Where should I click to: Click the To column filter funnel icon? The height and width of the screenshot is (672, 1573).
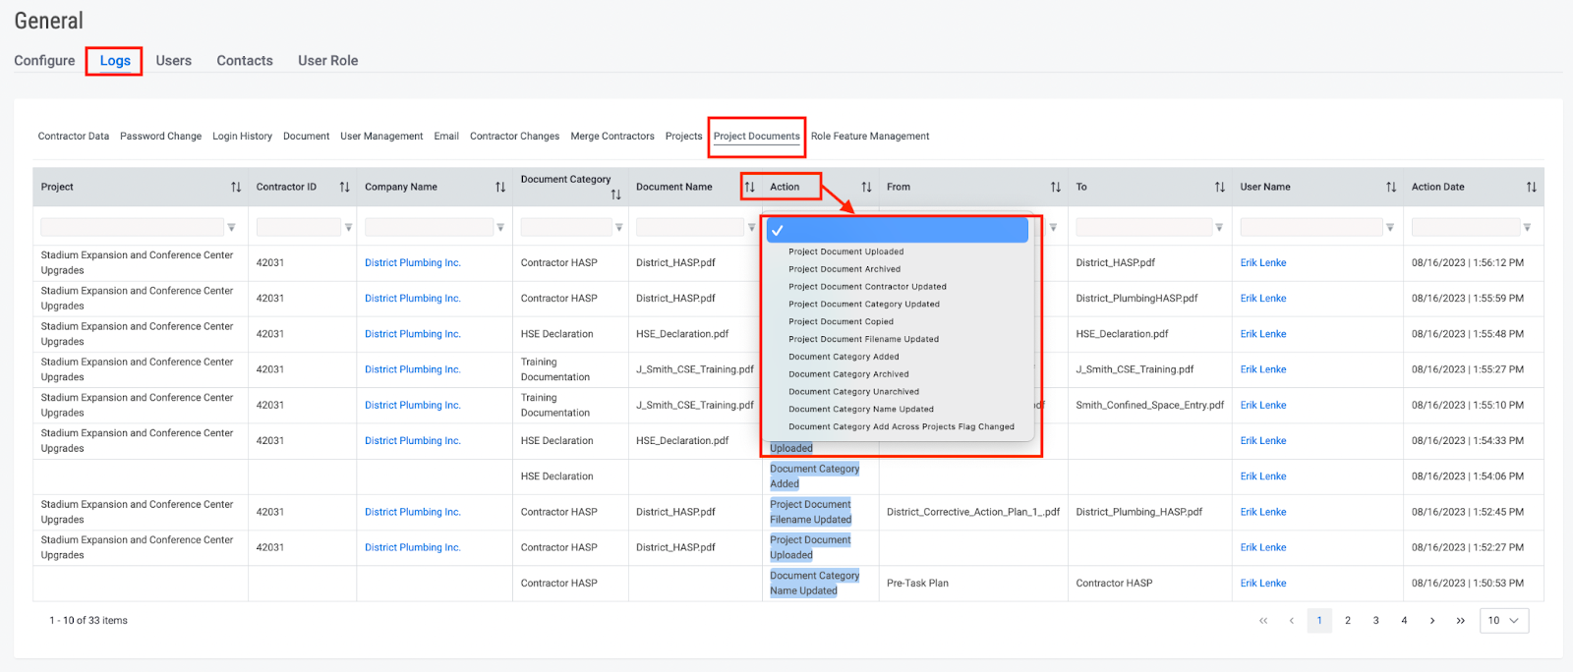click(1219, 228)
